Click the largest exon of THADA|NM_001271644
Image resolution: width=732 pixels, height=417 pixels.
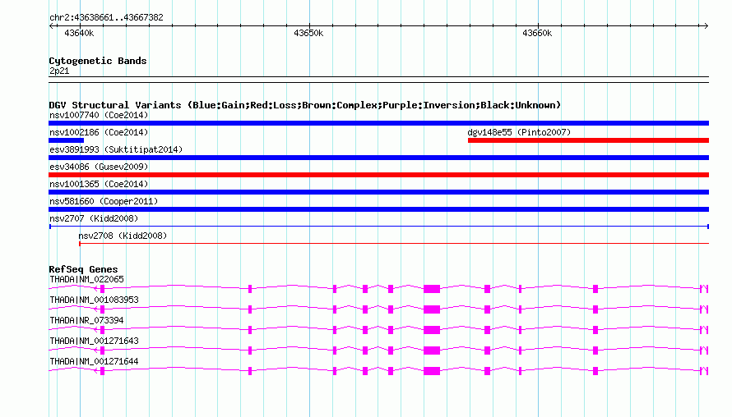point(432,371)
